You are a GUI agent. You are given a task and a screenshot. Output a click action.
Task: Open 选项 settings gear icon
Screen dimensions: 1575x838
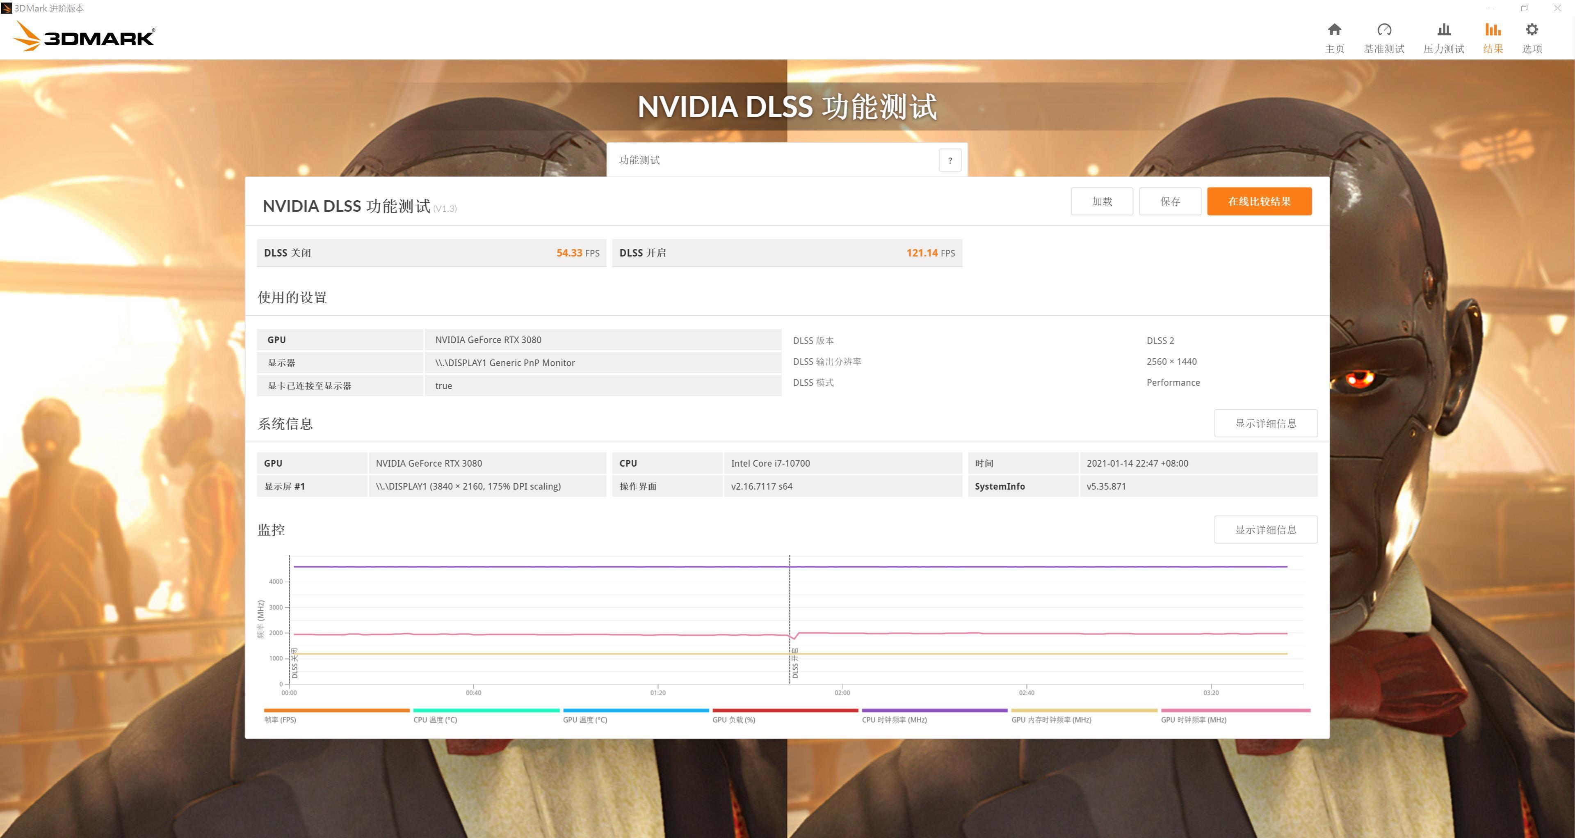click(1532, 30)
